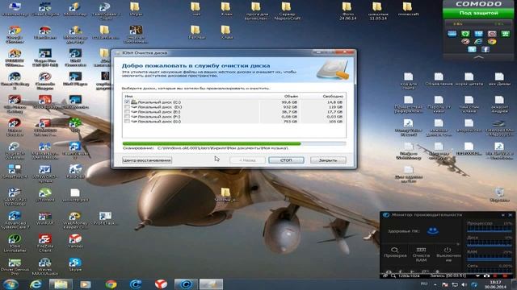517x290 pixels.
Task: Open Waves MAXXAudio desktop shortcut
Action: pyautogui.click(x=45, y=267)
